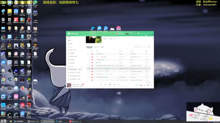Open the Private FM sidebar item

[70, 44]
